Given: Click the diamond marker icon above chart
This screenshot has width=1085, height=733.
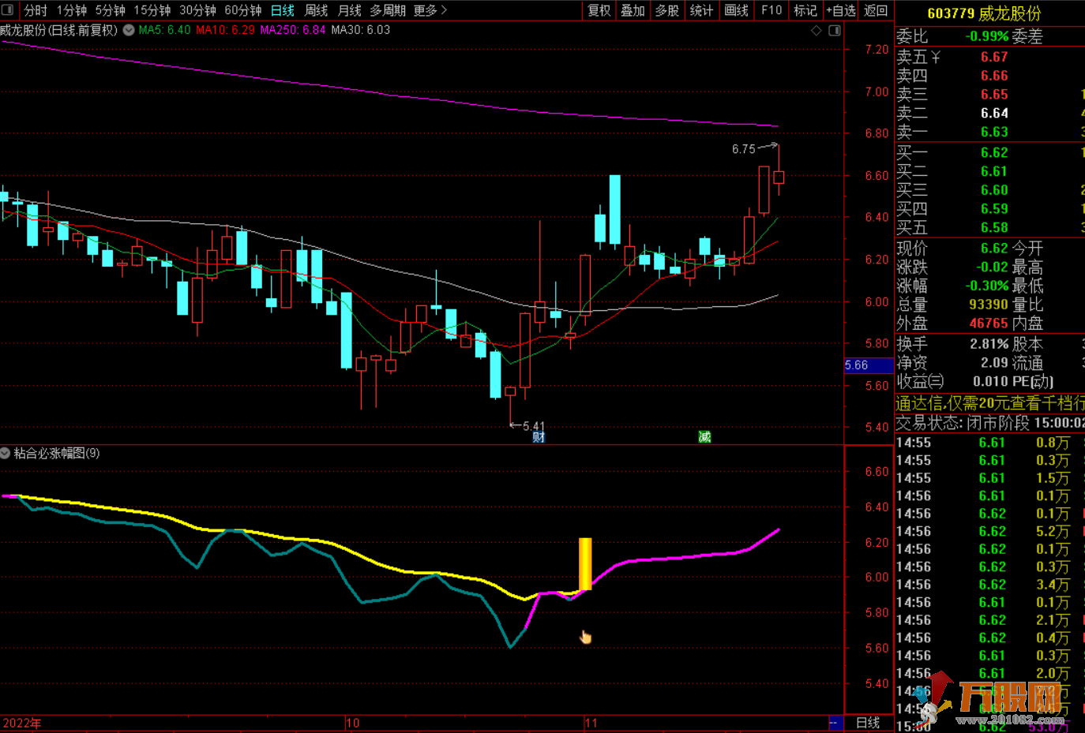Looking at the screenshot, I should pos(817,31).
